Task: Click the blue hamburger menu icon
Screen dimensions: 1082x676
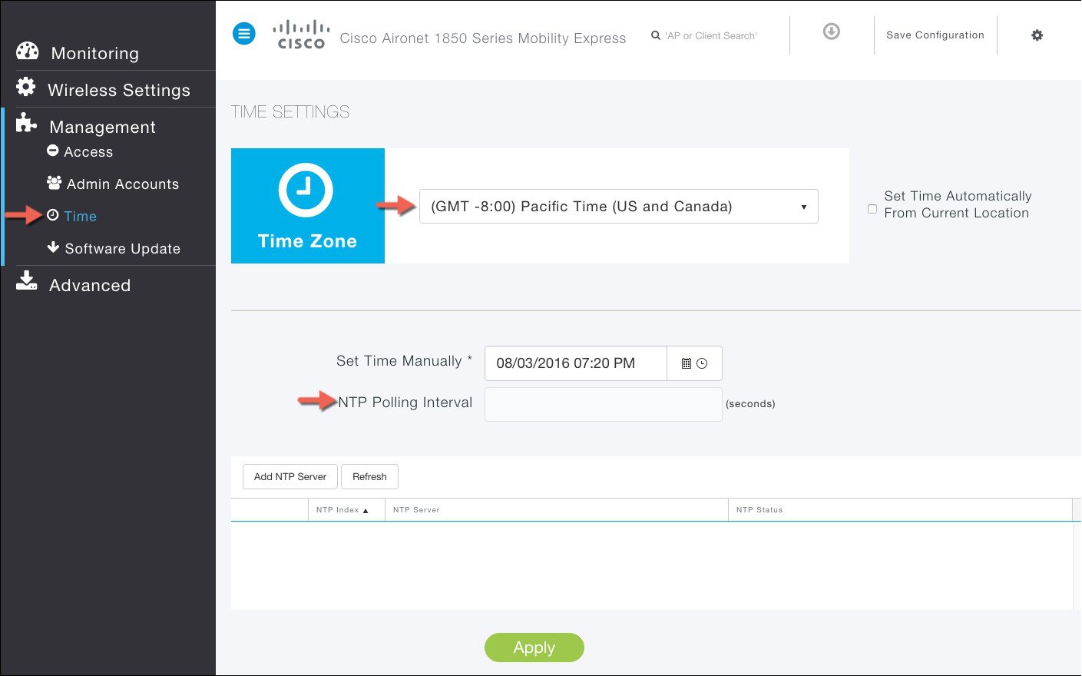Action: point(244,34)
